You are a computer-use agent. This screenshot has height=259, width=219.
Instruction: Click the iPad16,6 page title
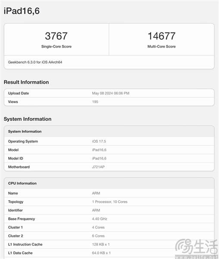point(22,11)
